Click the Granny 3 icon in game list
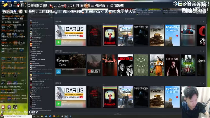The height and width of the screenshot is (118, 210). pyautogui.click(x=31, y=40)
